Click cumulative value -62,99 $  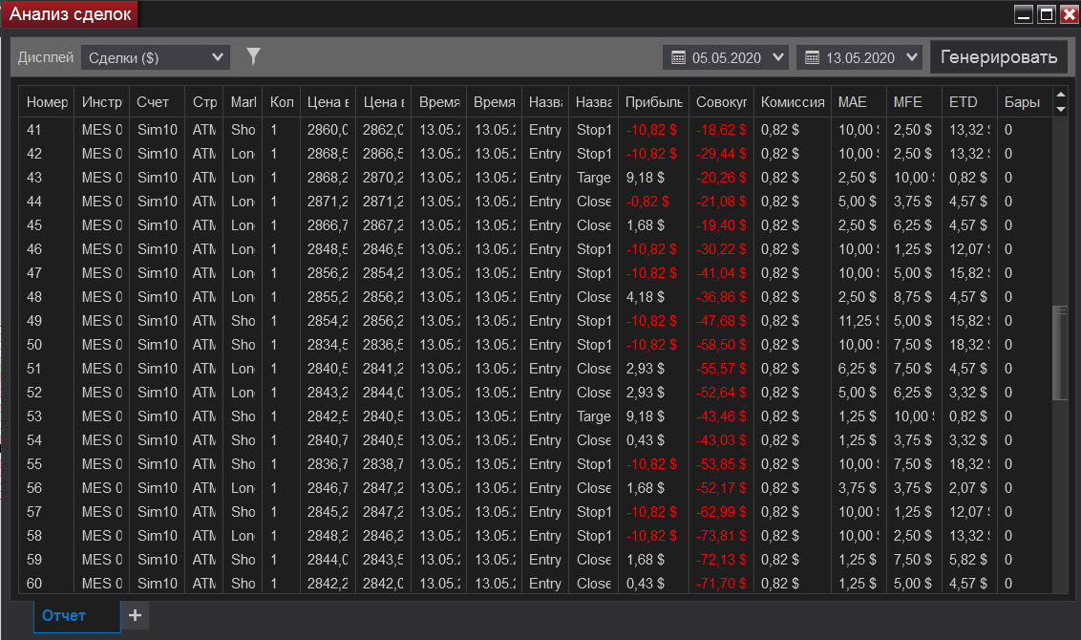(x=720, y=512)
